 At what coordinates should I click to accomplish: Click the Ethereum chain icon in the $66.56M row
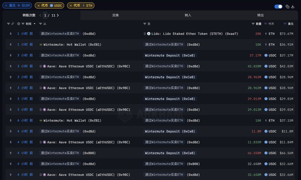(11, 153)
